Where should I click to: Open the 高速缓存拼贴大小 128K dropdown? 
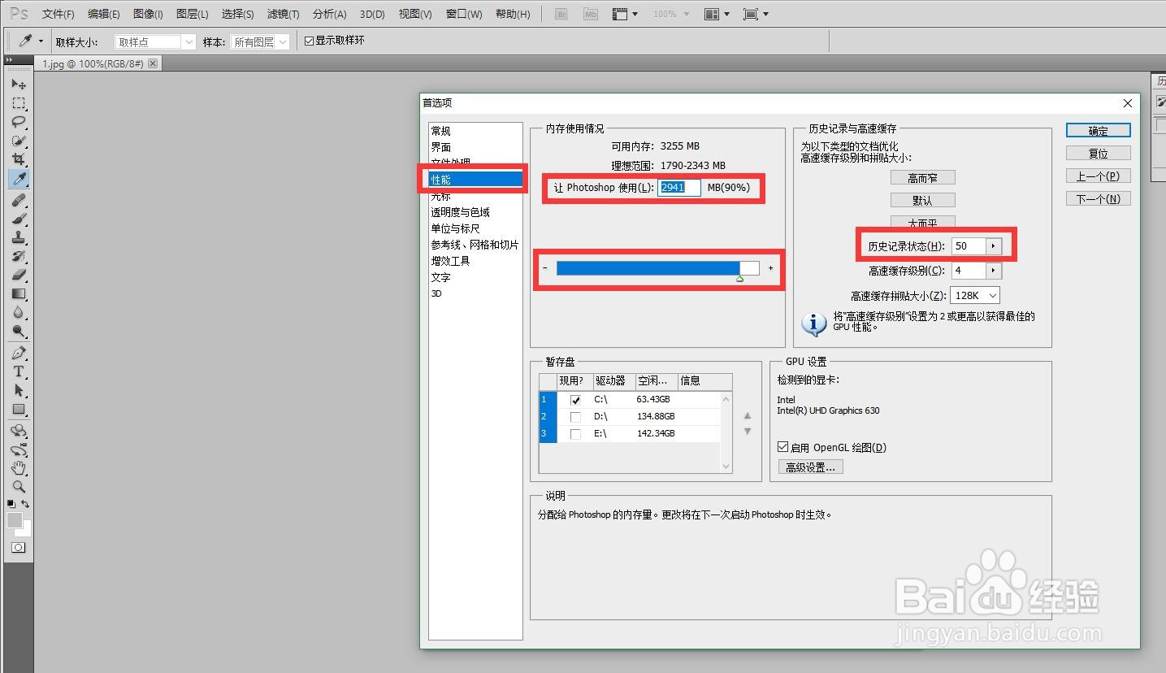coord(975,296)
